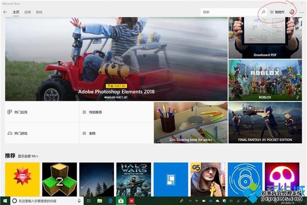Open the 集锦 collections category
The image size is (307, 205).
click(116, 134)
